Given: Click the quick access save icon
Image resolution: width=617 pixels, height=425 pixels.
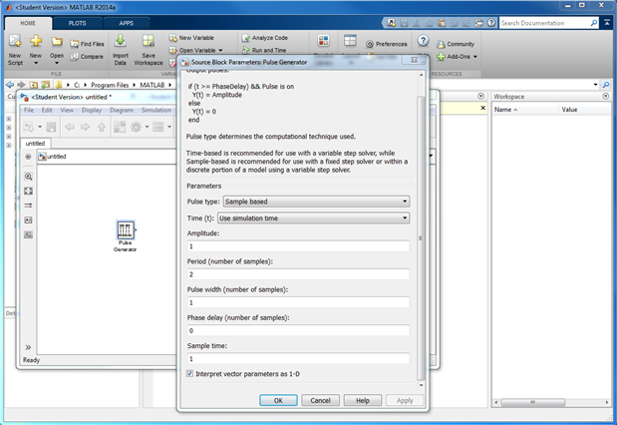Looking at the screenshot, I should [404, 23].
